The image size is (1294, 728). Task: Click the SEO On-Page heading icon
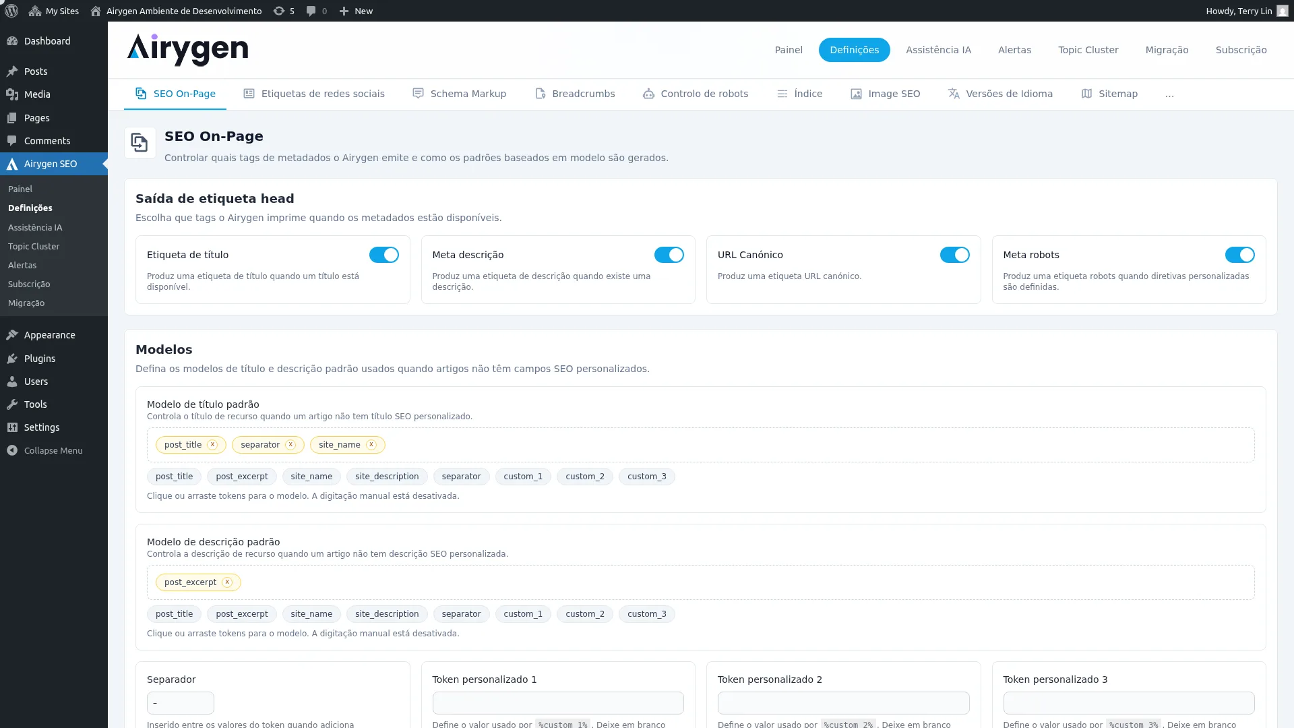pos(140,143)
